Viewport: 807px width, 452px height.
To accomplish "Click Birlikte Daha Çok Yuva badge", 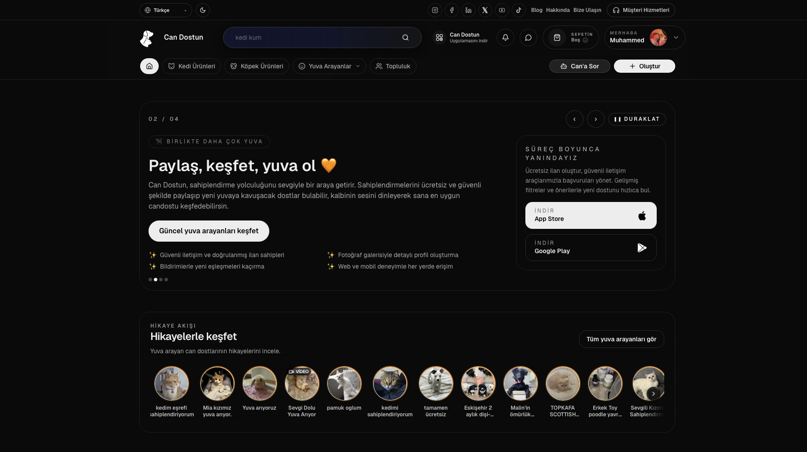I will coord(209,142).
